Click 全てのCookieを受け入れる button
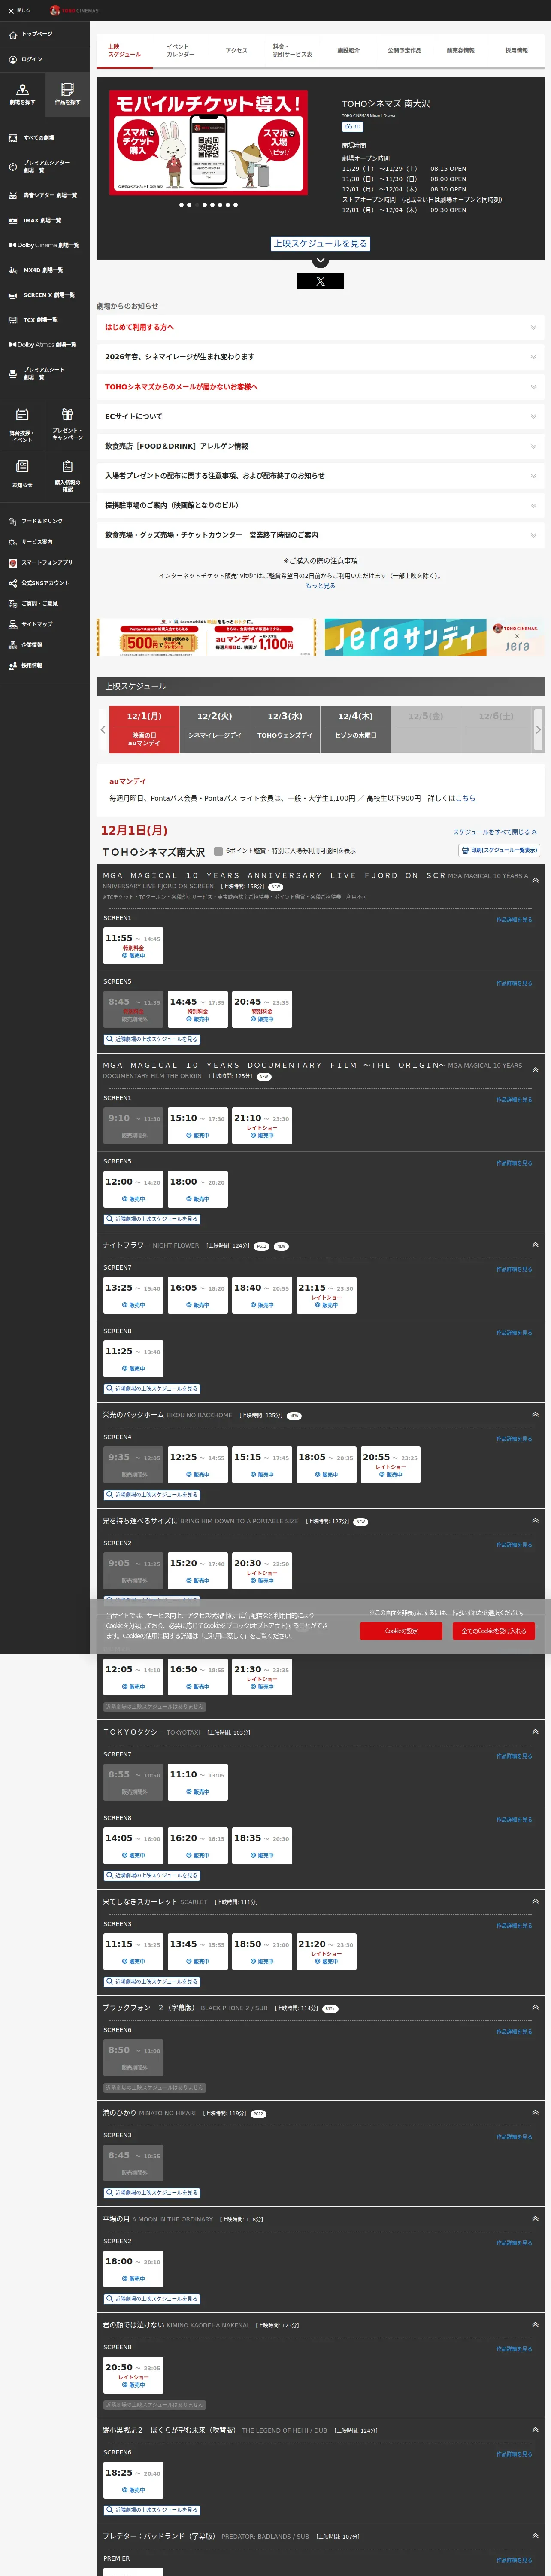 pyautogui.click(x=494, y=1631)
